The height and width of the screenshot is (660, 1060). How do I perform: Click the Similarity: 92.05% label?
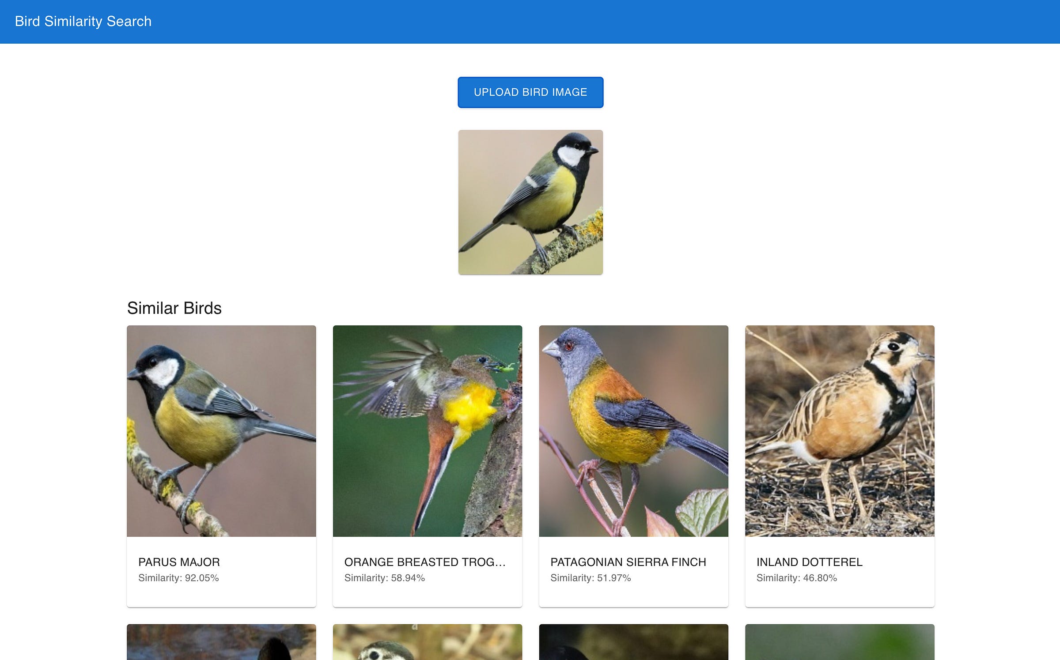pos(178,578)
